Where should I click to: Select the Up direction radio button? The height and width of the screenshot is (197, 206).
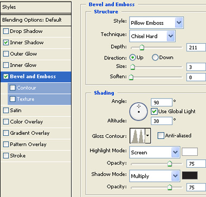pyautogui.click(x=133, y=57)
